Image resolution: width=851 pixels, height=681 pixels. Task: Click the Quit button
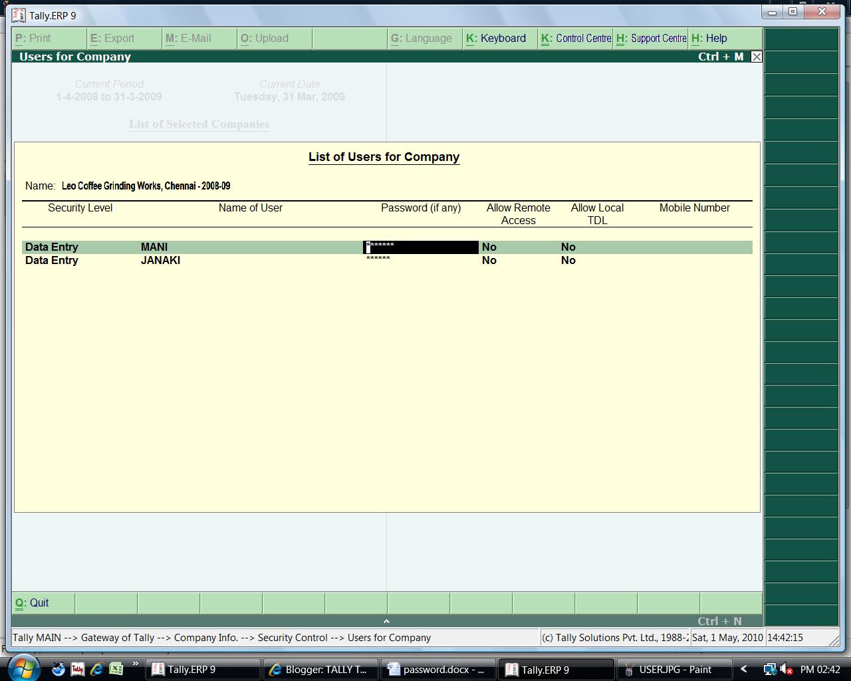coord(43,603)
